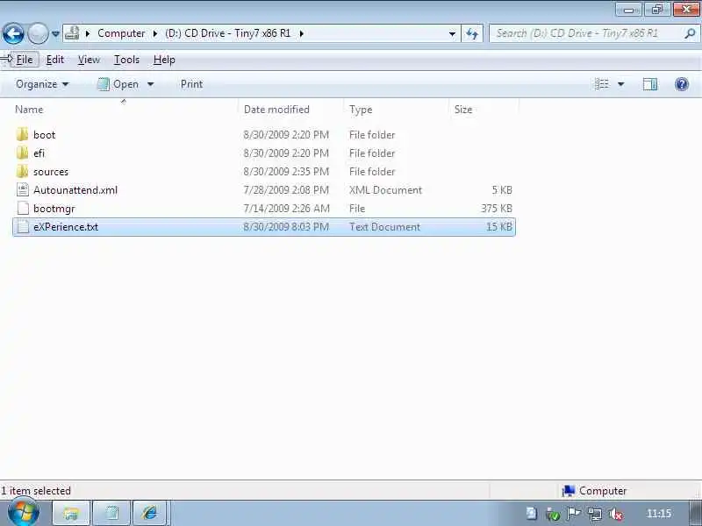702x526 pixels.
Task: Open the Help menu
Action: pos(164,60)
